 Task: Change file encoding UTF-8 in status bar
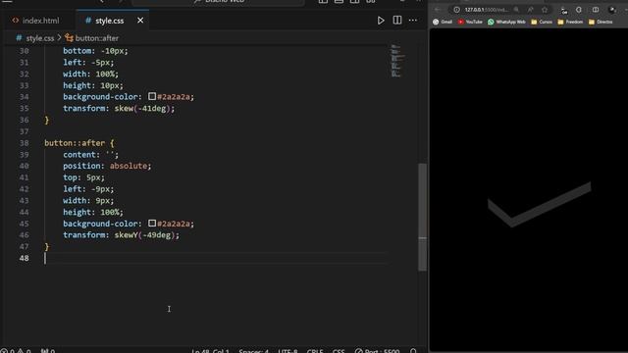288,351
